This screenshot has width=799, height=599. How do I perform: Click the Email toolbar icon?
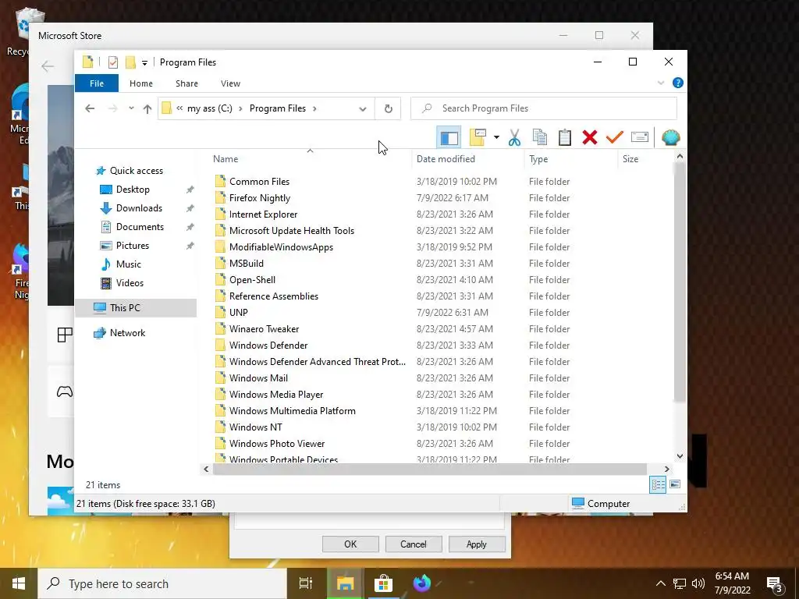pos(640,137)
